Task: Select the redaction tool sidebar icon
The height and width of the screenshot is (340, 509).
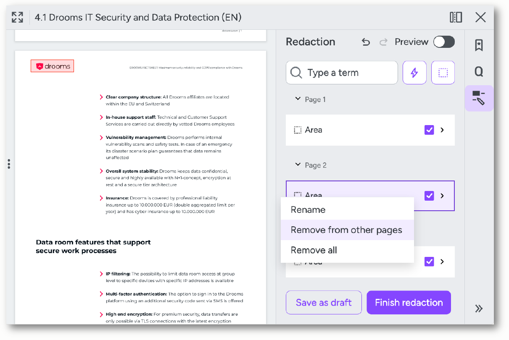Action: pyautogui.click(x=479, y=98)
